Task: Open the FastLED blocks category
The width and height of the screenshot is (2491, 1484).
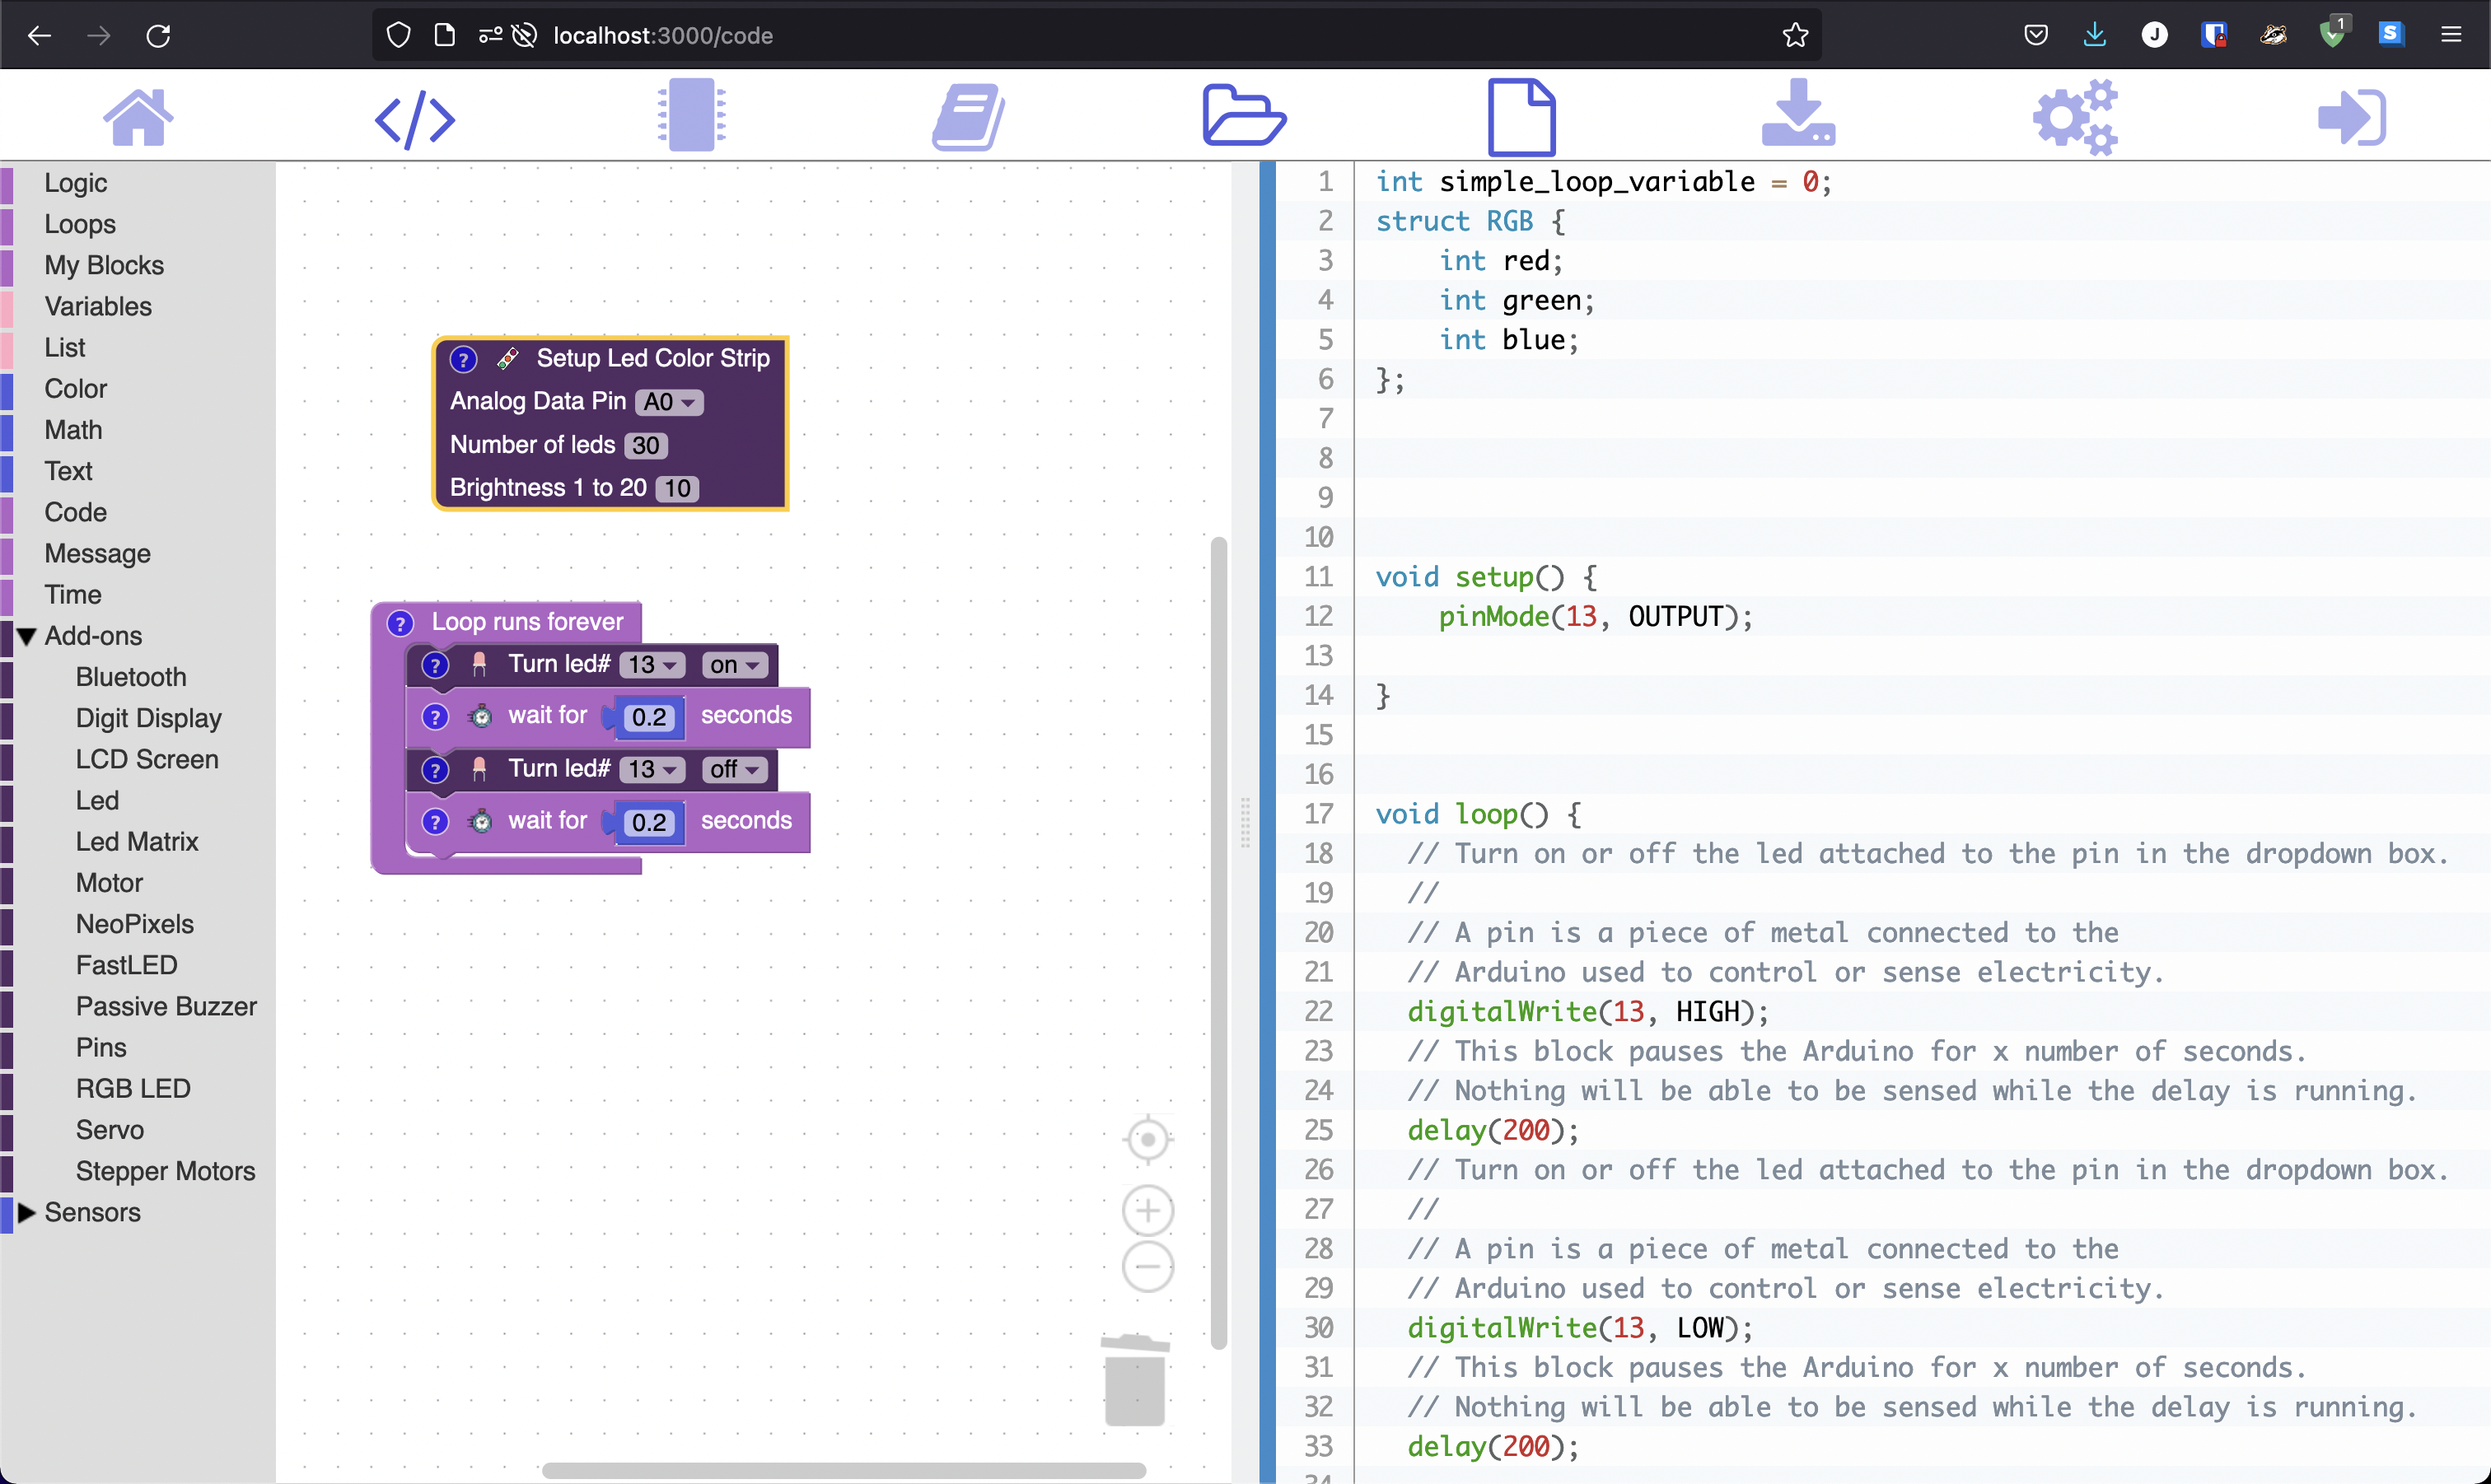Action: pyautogui.click(x=127, y=965)
